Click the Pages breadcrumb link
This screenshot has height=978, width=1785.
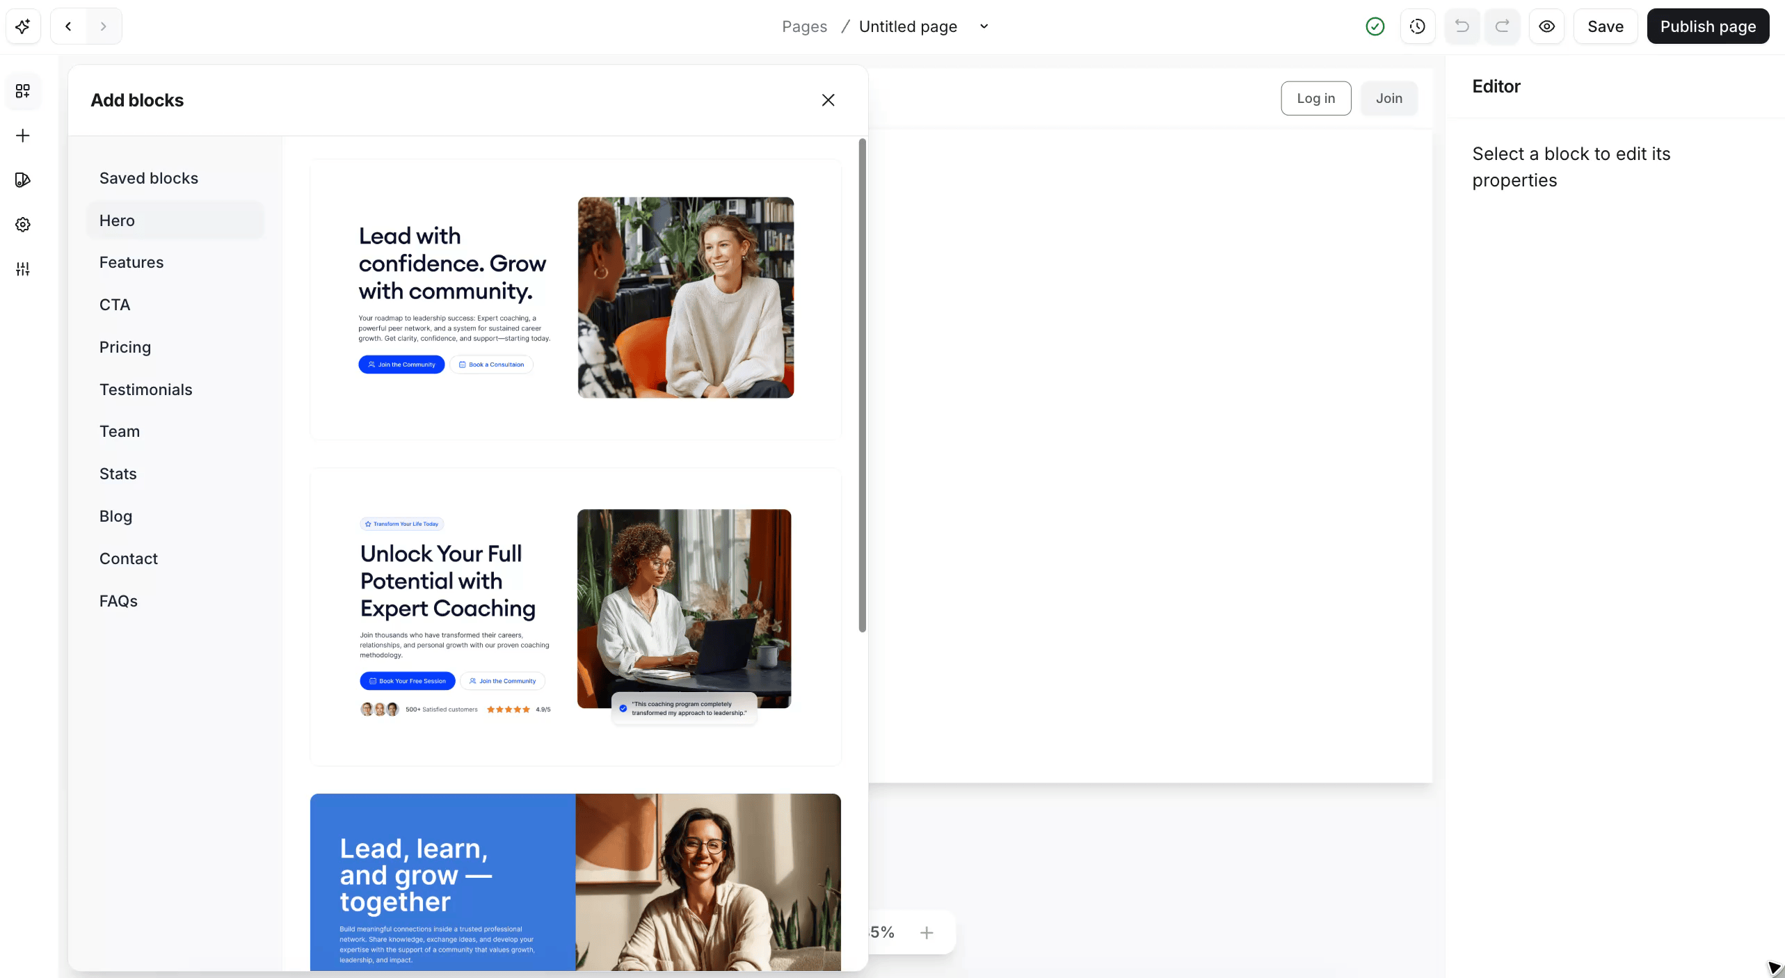[x=804, y=26]
